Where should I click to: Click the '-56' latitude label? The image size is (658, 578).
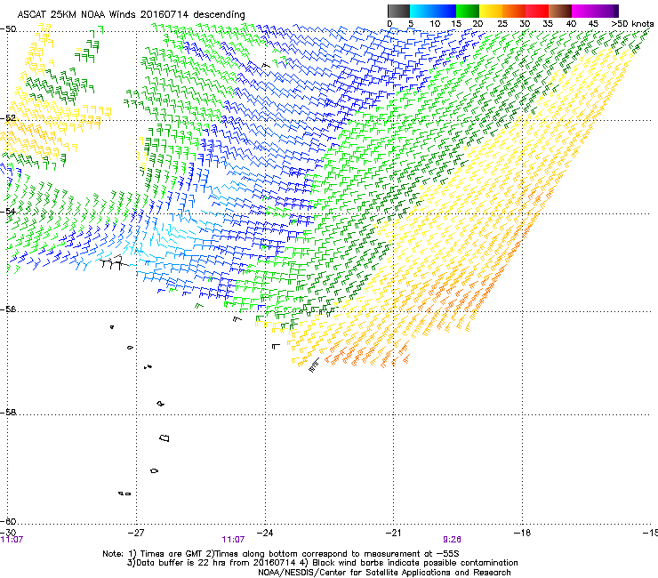point(8,309)
